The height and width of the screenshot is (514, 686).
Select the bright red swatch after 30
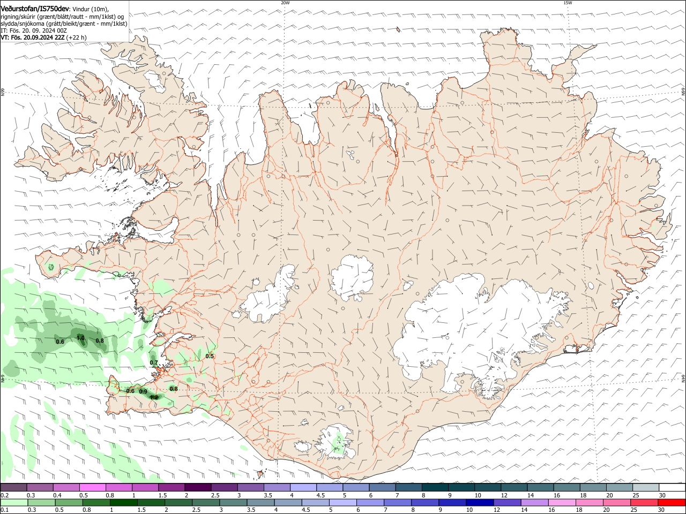pyautogui.click(x=672, y=503)
